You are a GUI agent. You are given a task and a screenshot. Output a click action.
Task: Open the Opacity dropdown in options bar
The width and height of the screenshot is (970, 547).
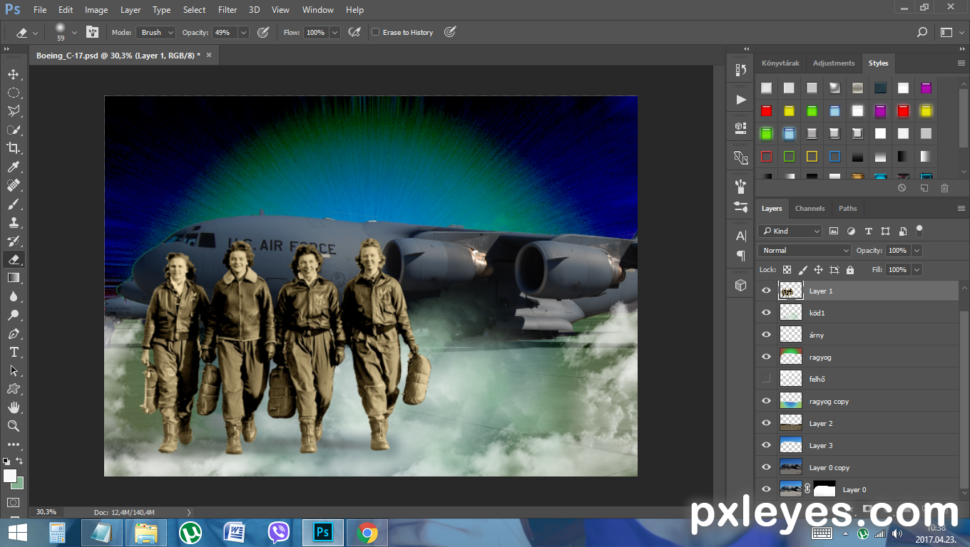243,32
